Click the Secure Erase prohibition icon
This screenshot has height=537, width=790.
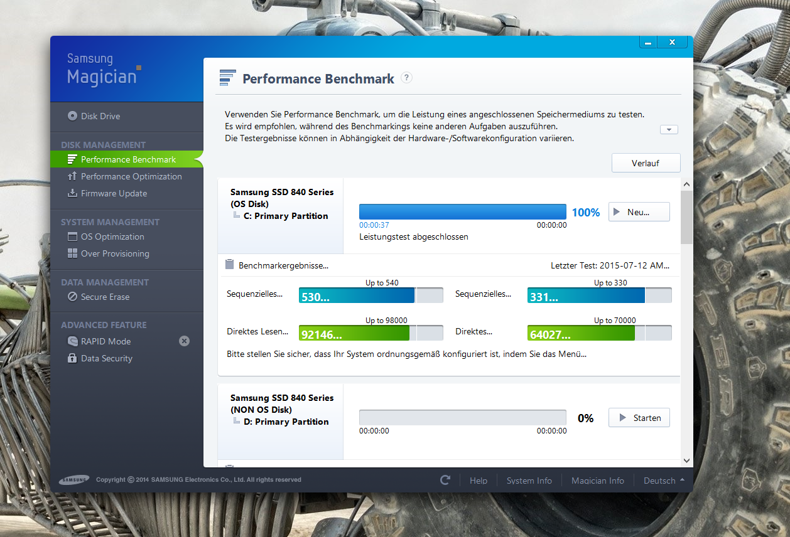click(x=72, y=297)
